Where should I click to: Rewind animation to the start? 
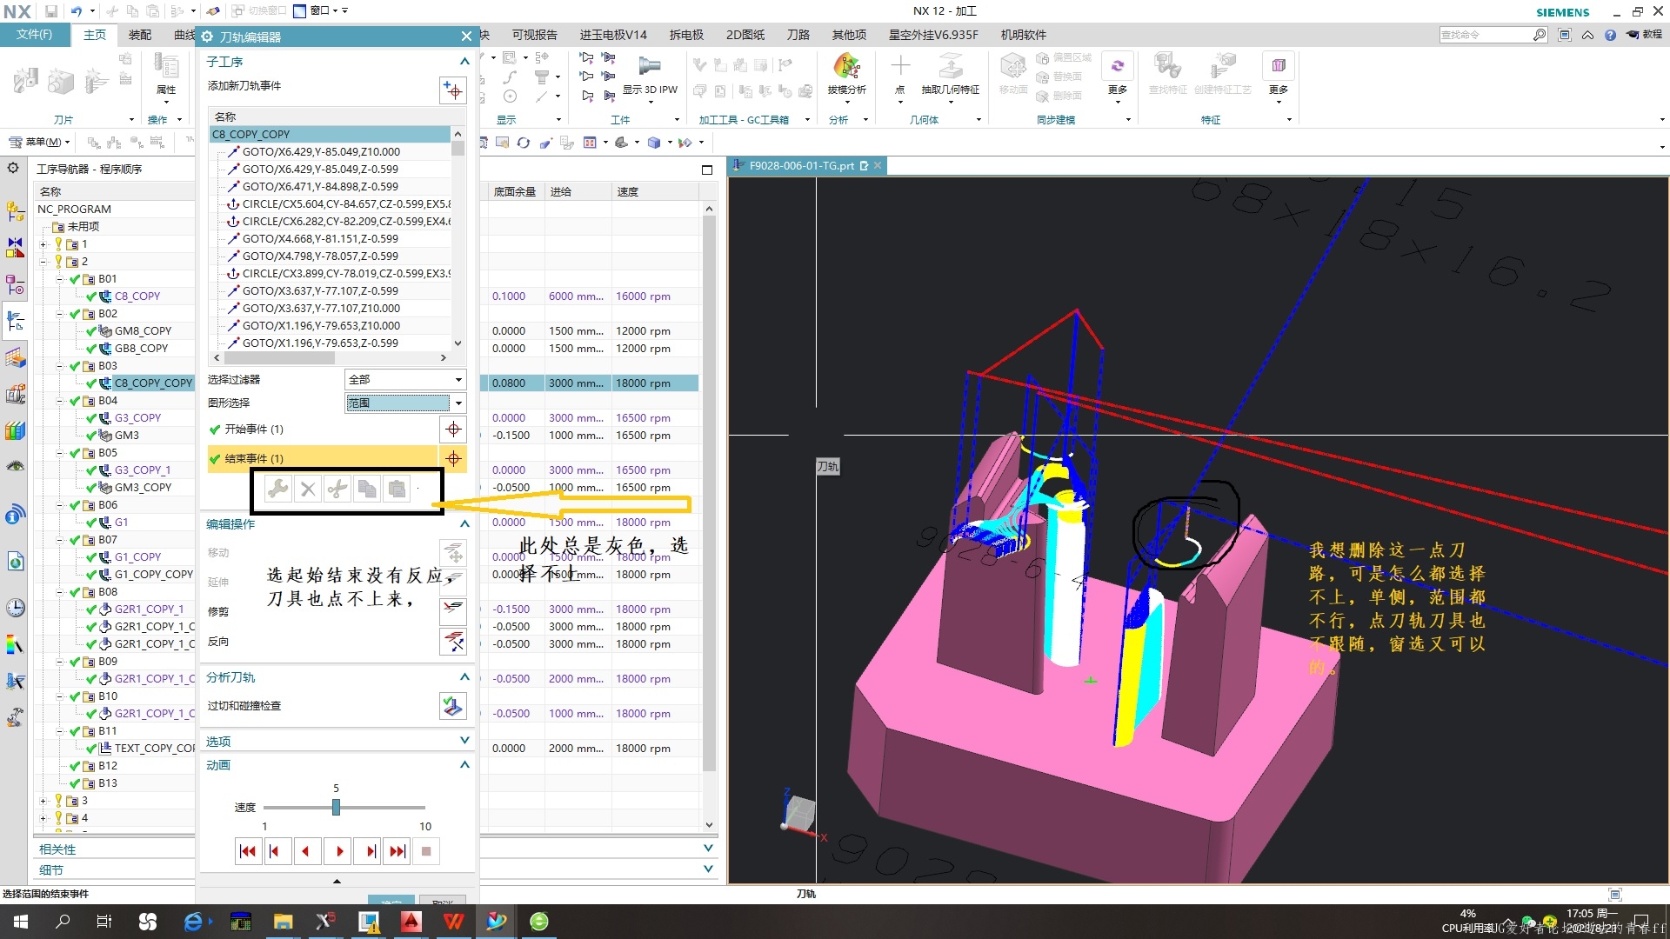tap(248, 851)
